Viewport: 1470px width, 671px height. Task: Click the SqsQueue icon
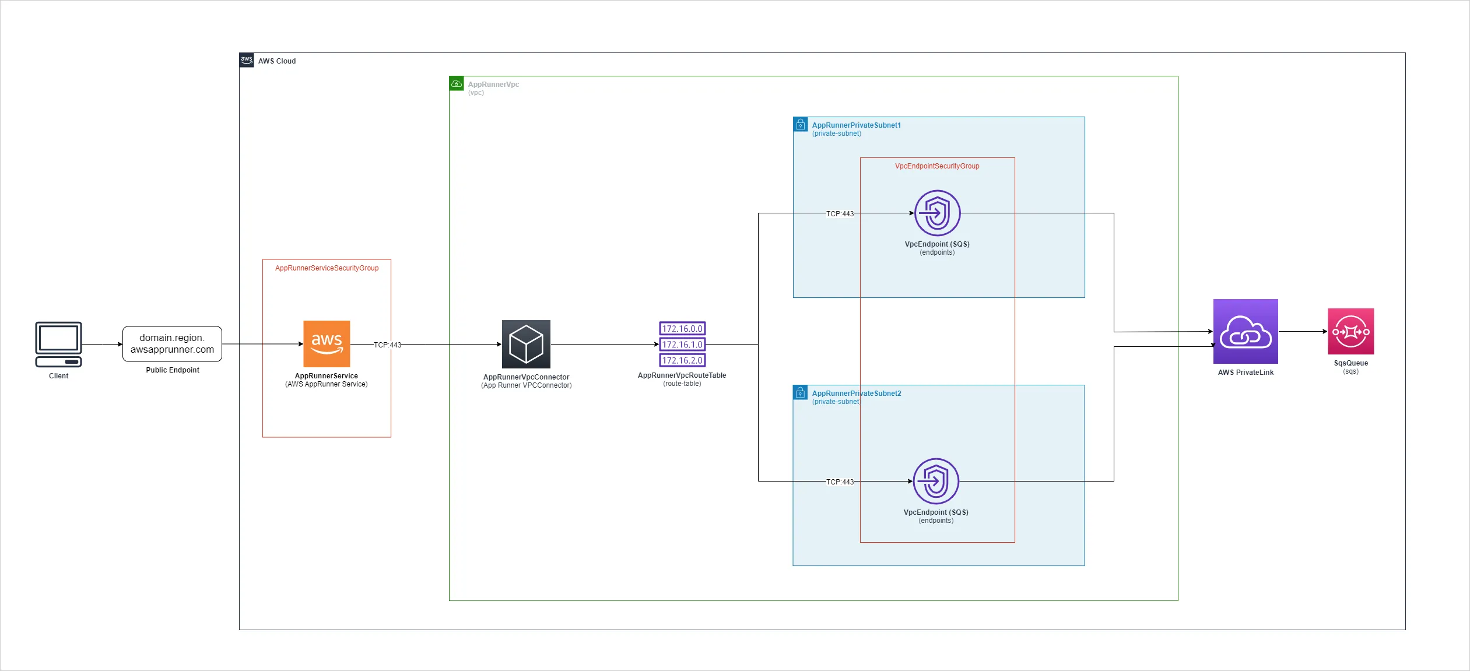(x=1351, y=331)
